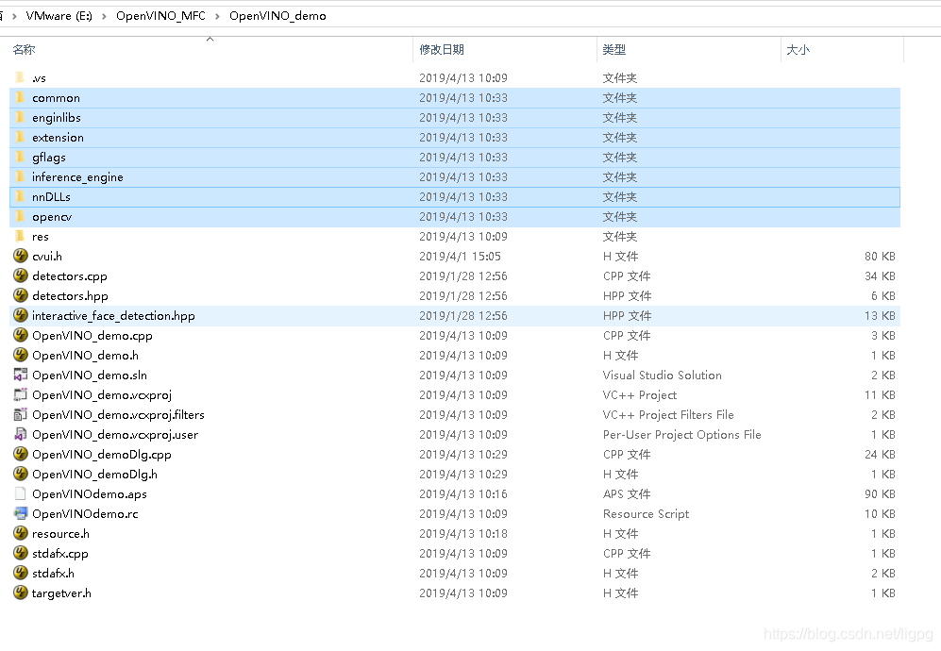Click the OpenVINO_demoDlg.h file icon
This screenshot has height=651, width=941.
point(21,474)
